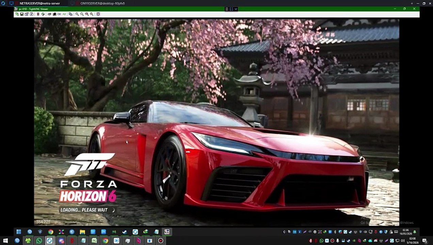This screenshot has width=433, height=245.
Task: Open the Discord icon on local taskbar
Action: point(61,241)
